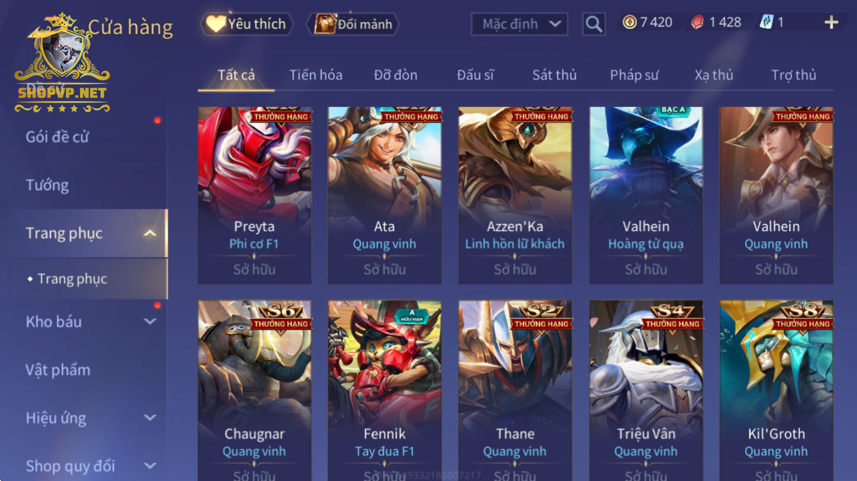Expand the Hiệu ứng sidebar section

pyautogui.click(x=150, y=418)
